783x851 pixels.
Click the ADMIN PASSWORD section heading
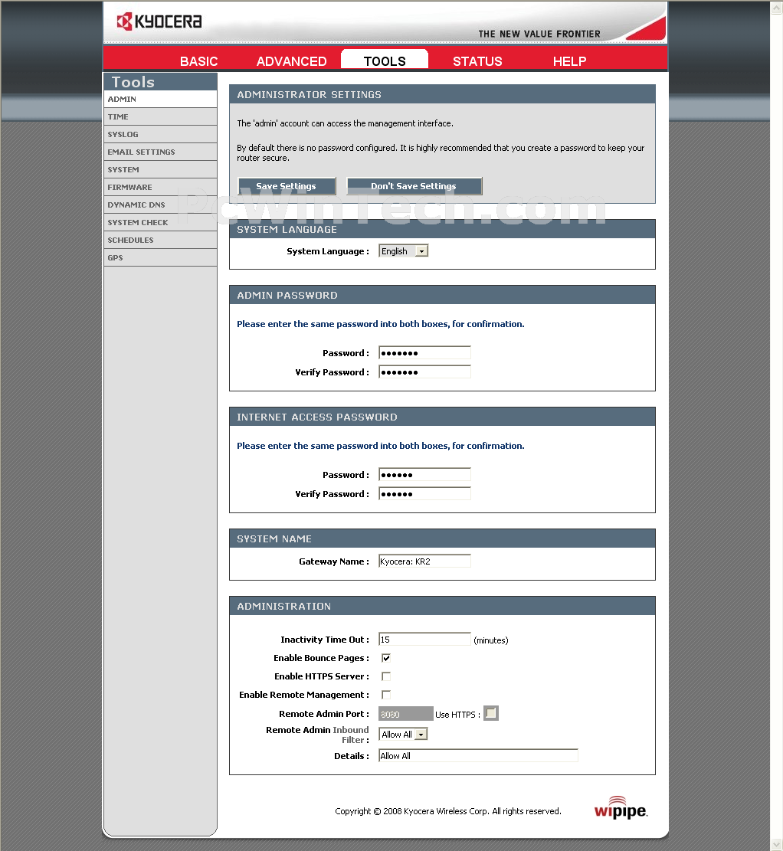[x=287, y=295]
